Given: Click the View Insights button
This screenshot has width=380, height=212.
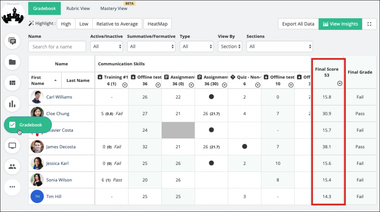Looking at the screenshot, I should click(340, 24).
